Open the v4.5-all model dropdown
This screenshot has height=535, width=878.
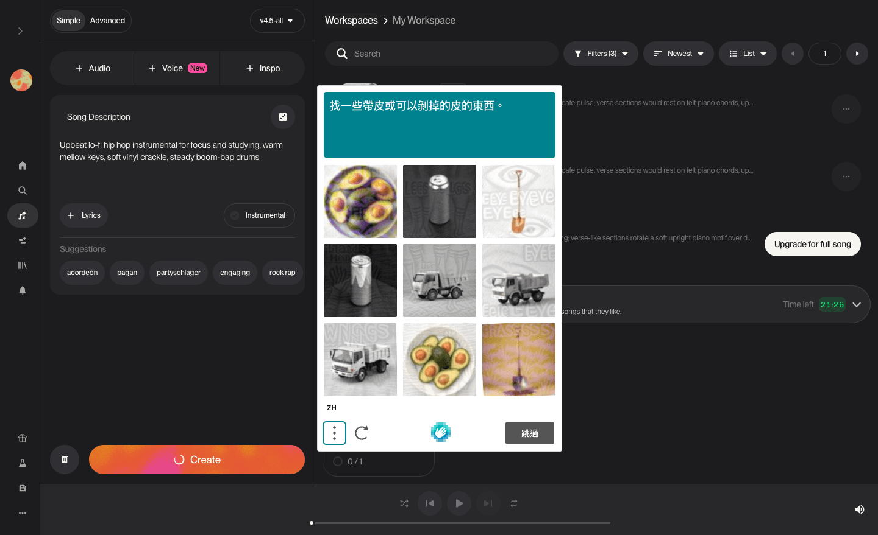tap(277, 21)
